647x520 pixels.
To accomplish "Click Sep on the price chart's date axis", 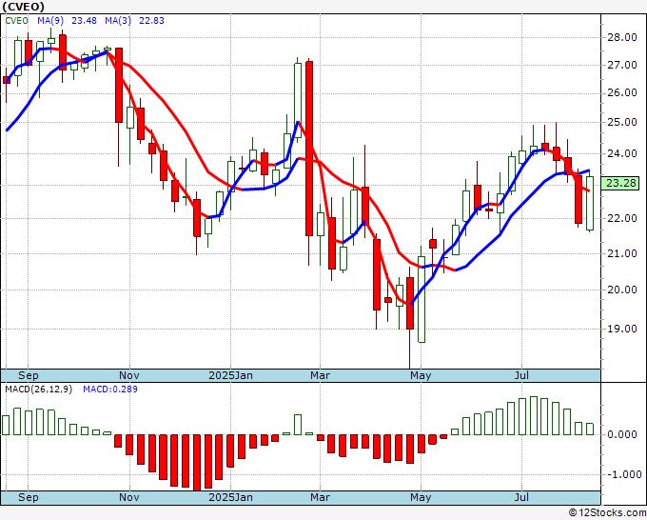I will point(29,375).
